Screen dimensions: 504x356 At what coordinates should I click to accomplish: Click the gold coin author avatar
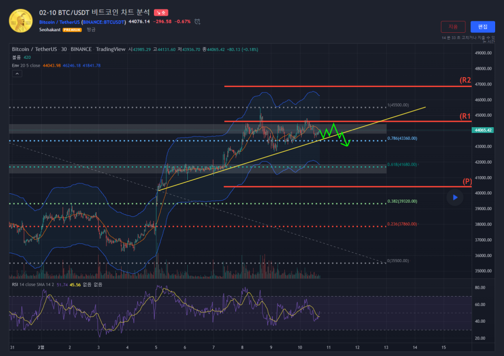(x=20, y=21)
